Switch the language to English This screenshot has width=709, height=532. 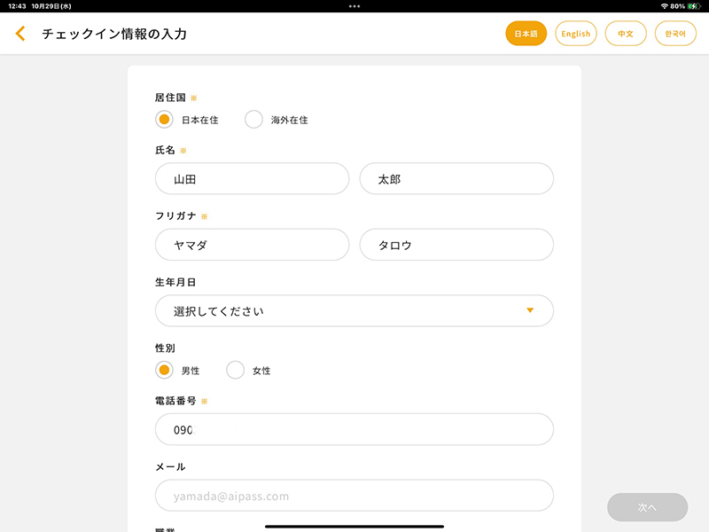[x=576, y=33]
